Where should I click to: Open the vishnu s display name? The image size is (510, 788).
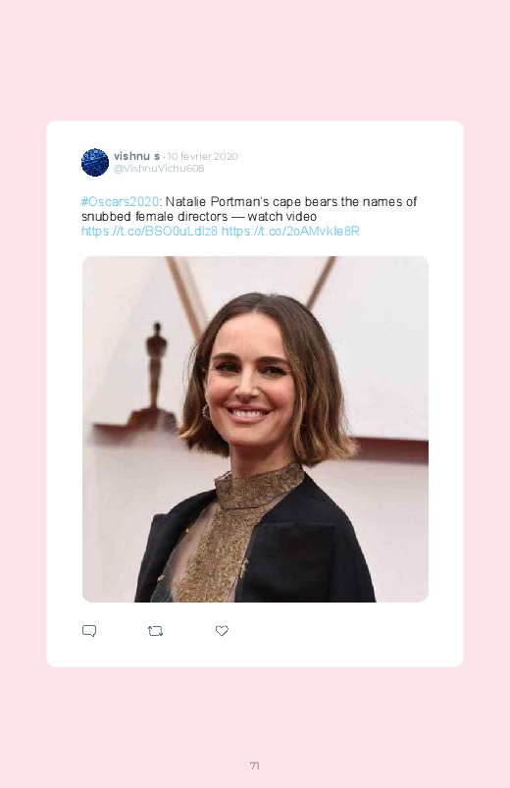(x=136, y=156)
